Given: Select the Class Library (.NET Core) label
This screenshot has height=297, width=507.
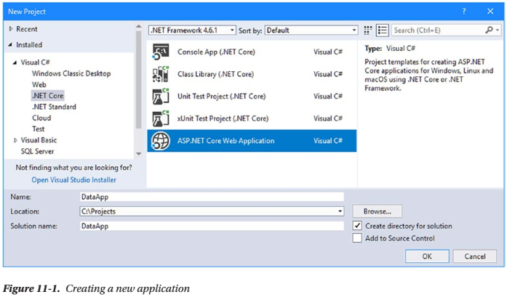Looking at the screenshot, I should pos(215,74).
